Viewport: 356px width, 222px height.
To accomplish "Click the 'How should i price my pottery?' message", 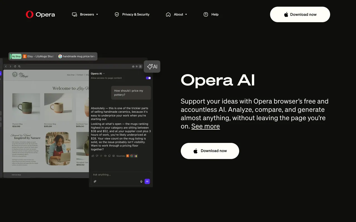I will (x=131, y=93).
